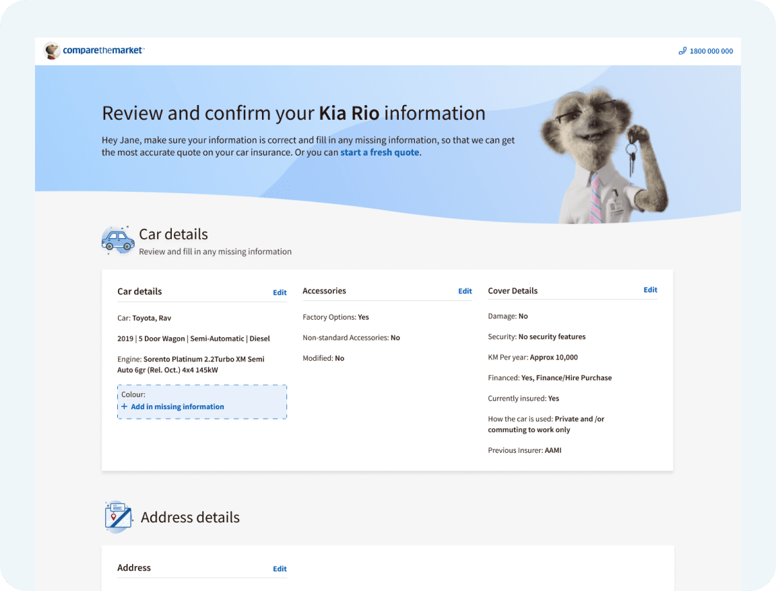Click the Engine description text

coord(191,364)
